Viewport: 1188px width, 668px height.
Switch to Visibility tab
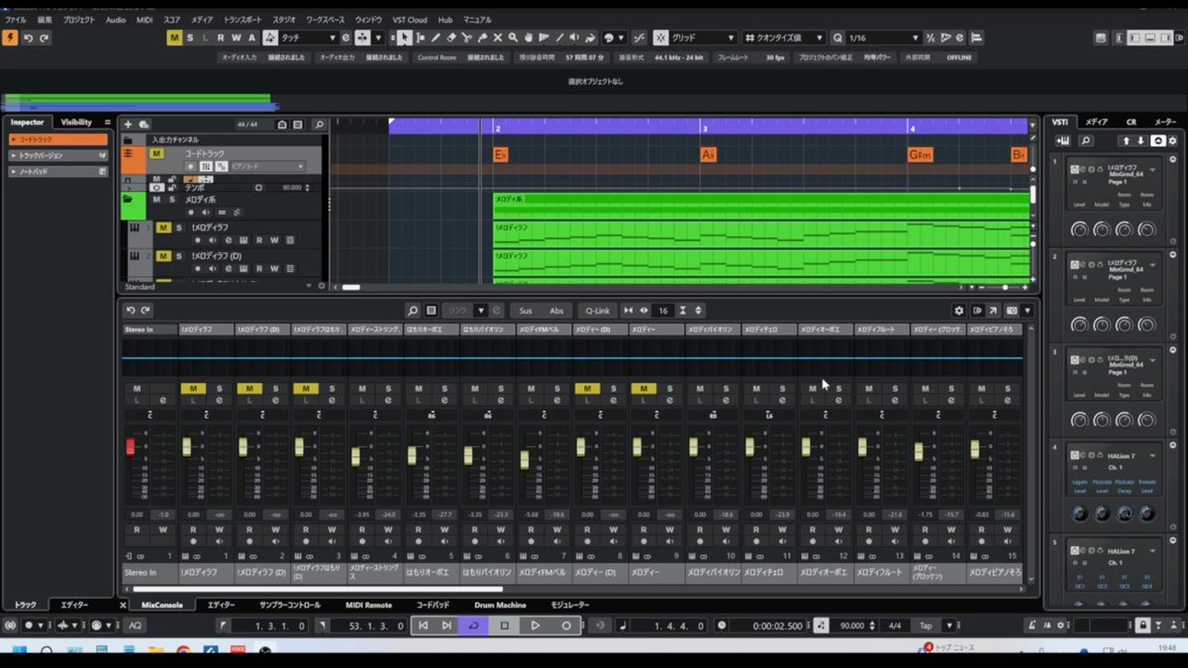coord(76,123)
